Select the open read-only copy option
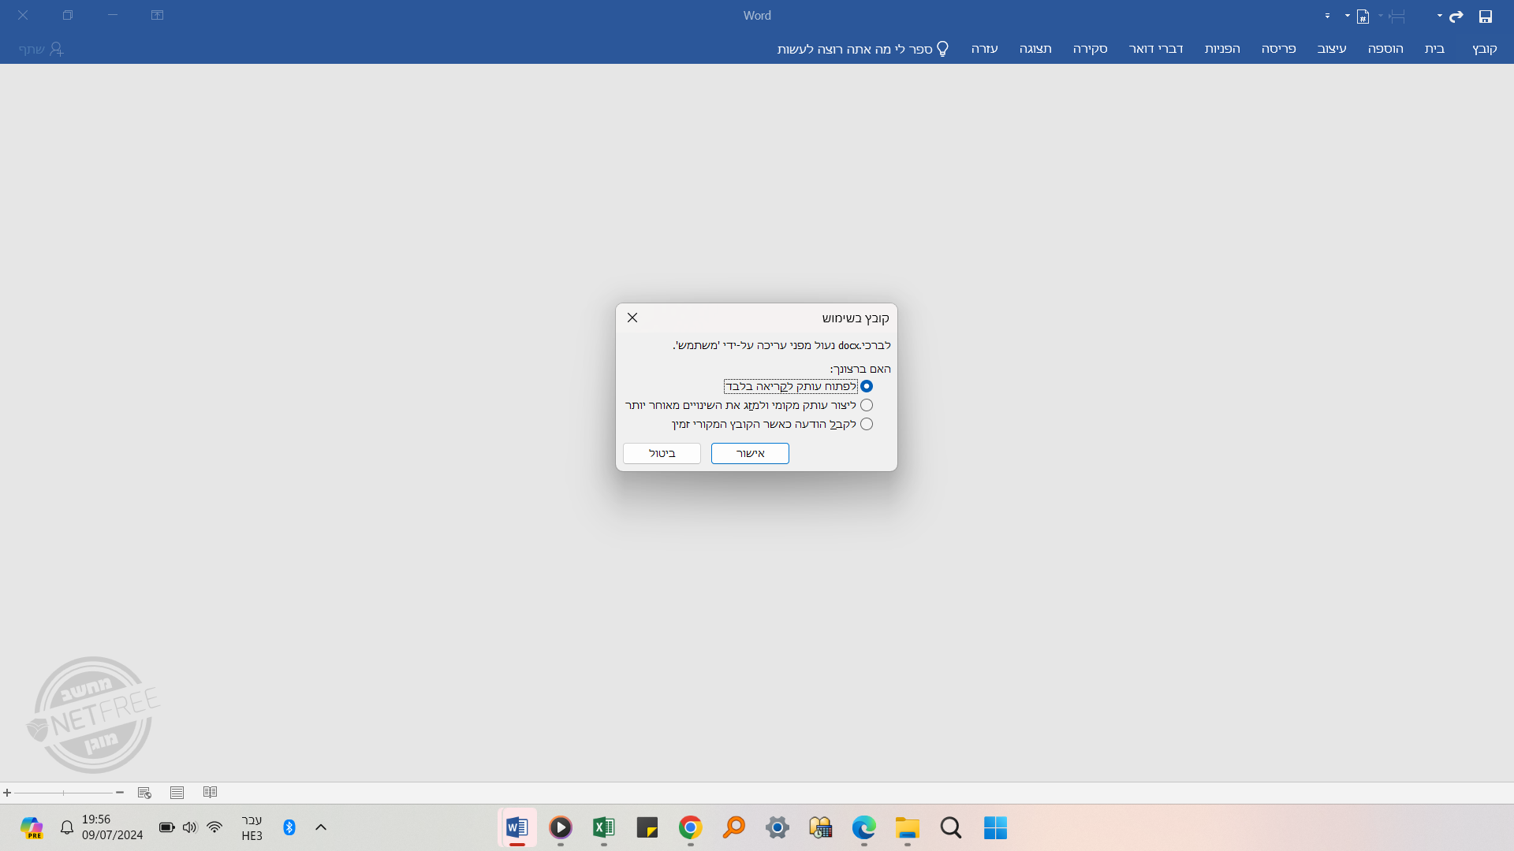 (x=867, y=386)
